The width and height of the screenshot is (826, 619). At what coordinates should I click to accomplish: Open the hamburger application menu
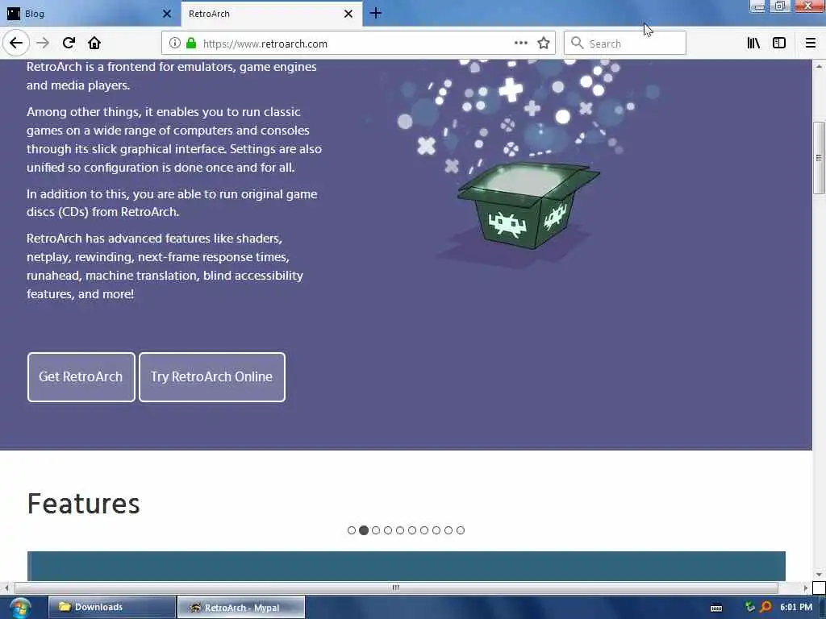811,44
